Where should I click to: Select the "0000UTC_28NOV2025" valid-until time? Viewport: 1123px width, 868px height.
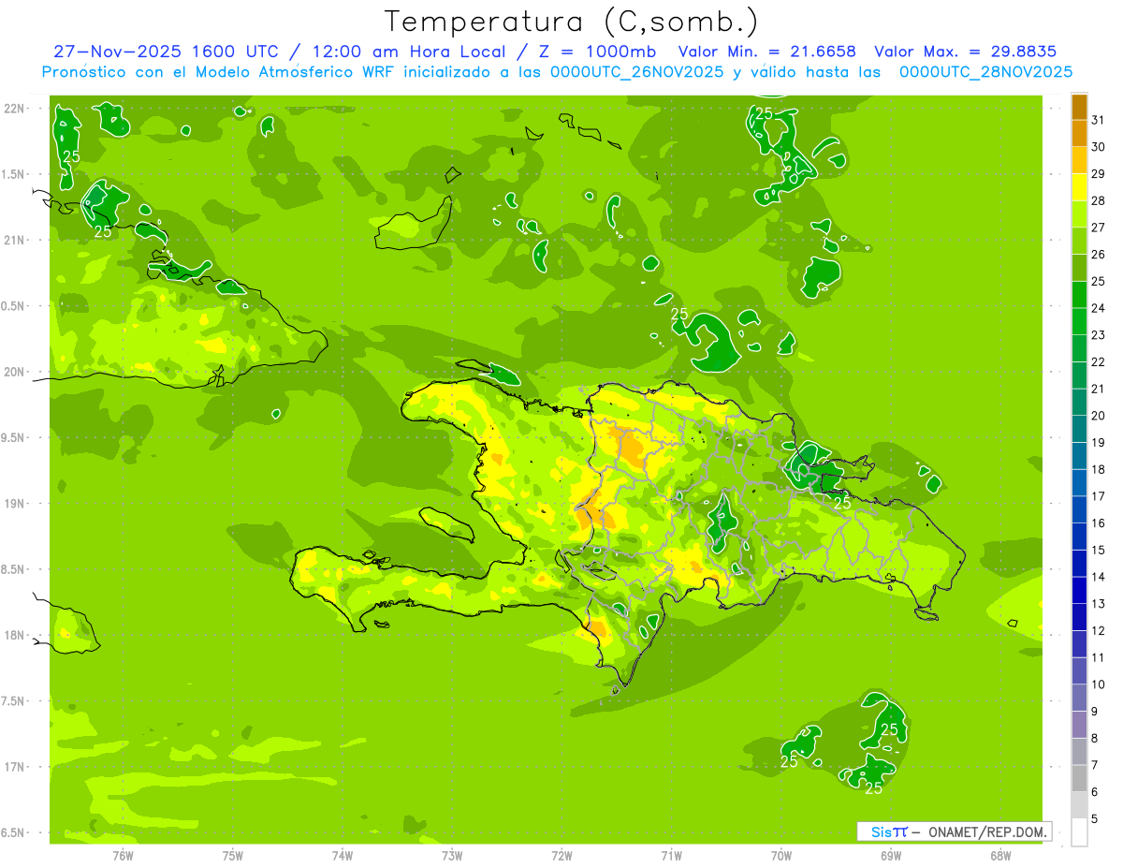(985, 72)
